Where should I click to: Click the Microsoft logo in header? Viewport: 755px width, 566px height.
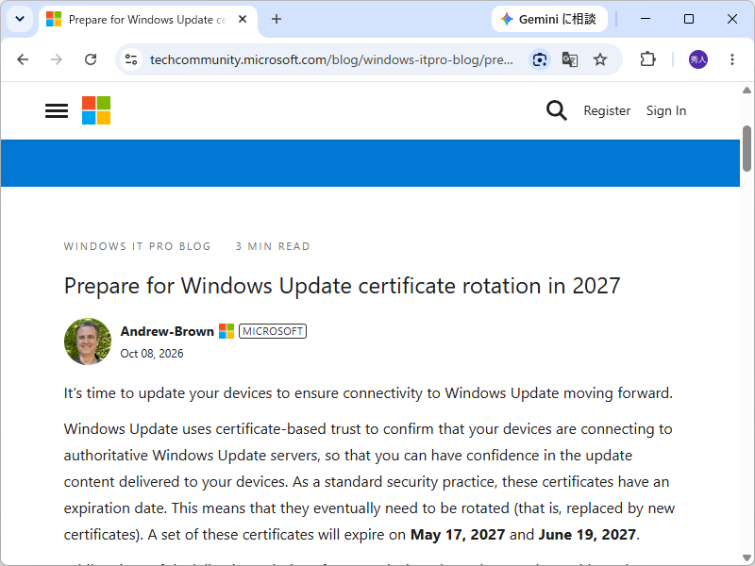pyautogui.click(x=96, y=110)
